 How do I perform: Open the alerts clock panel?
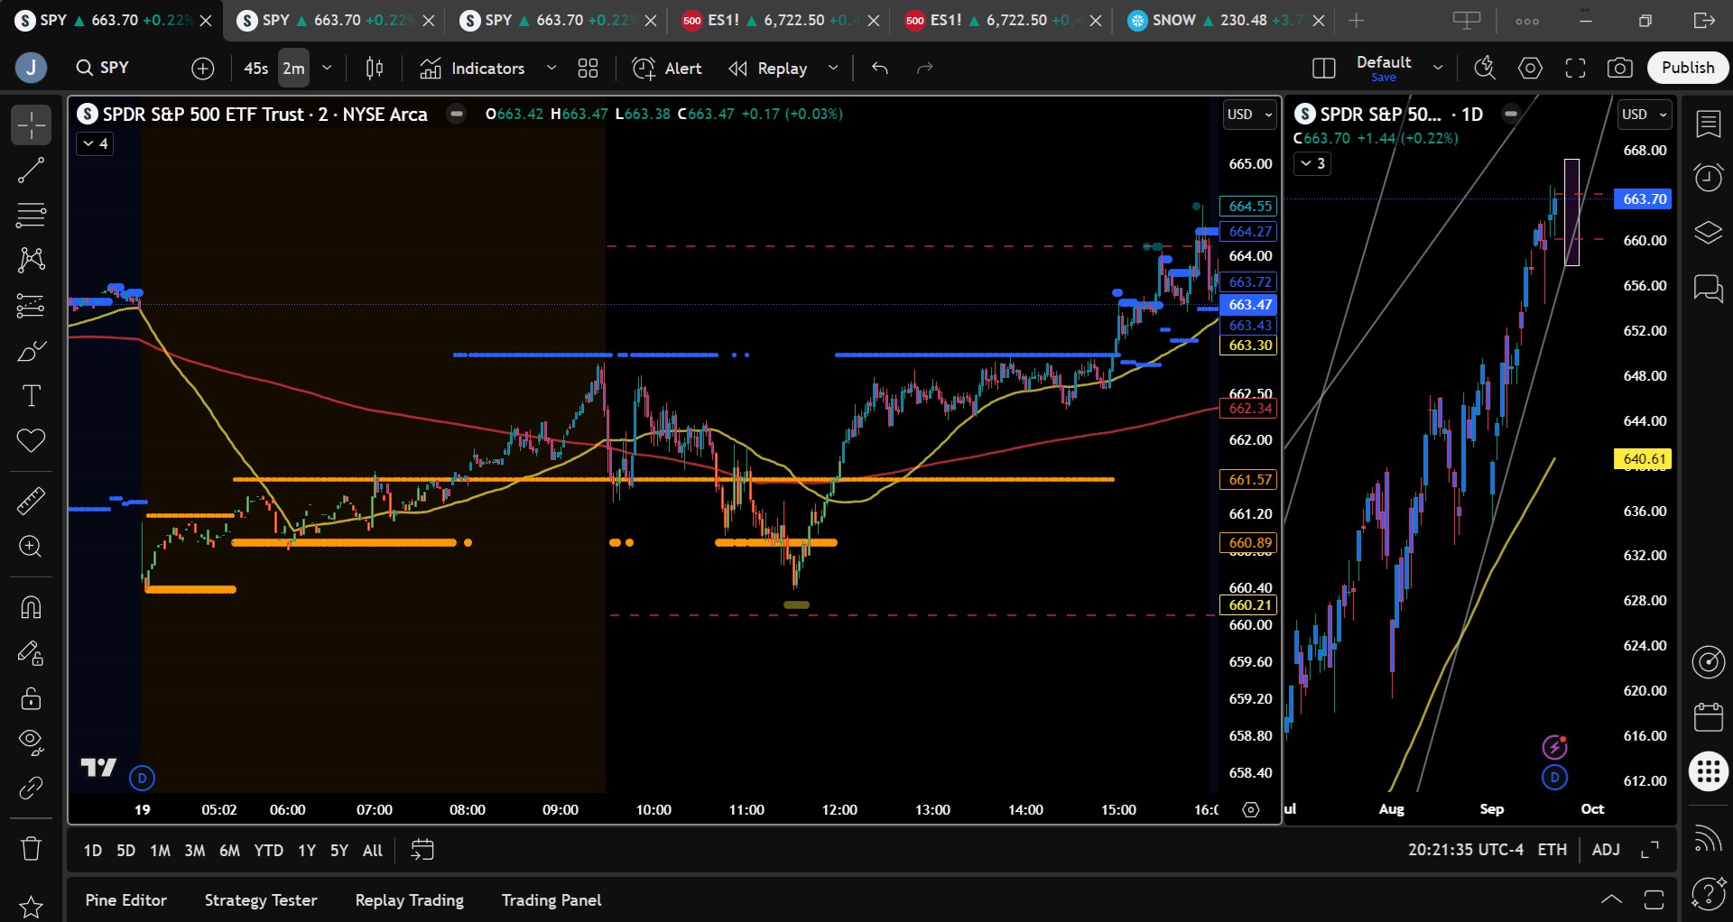pos(1709,178)
